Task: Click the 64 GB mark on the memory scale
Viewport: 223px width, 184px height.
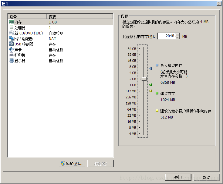Action: click(132, 49)
